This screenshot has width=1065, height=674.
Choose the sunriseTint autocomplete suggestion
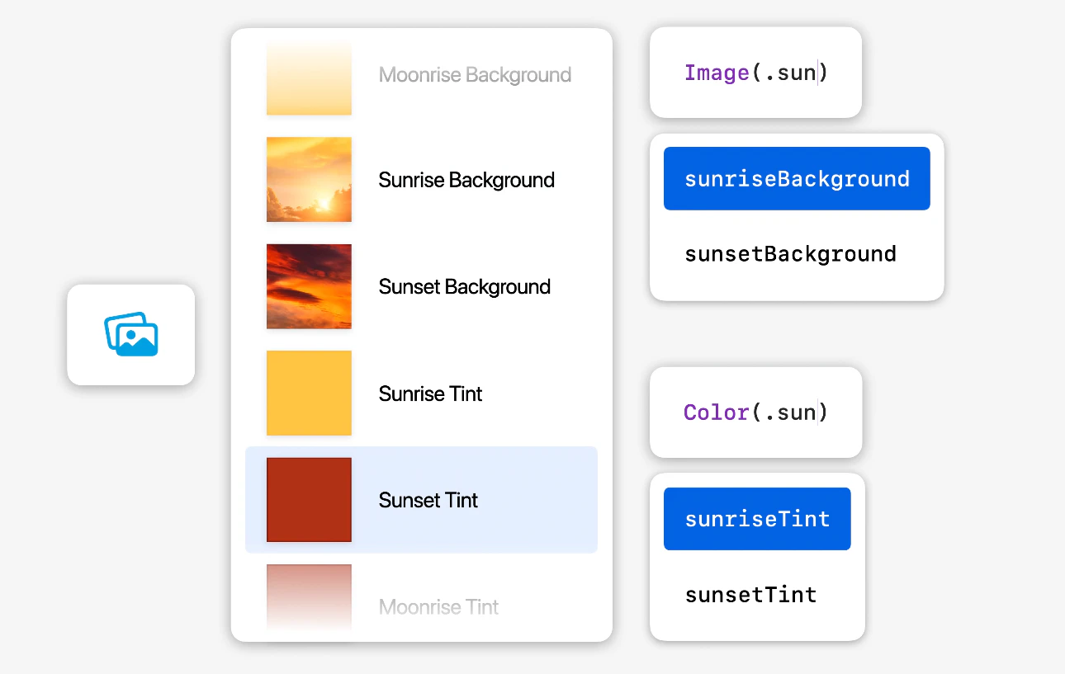point(757,519)
